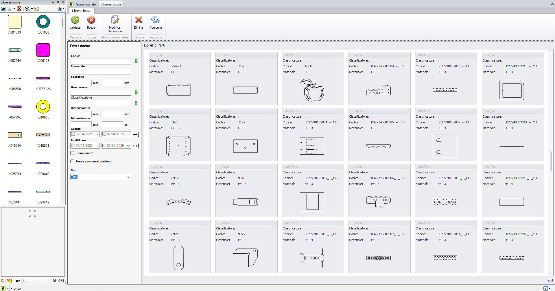Enable the Riempimento checkbox
Screen dimensions: 555x291
coord(72,153)
